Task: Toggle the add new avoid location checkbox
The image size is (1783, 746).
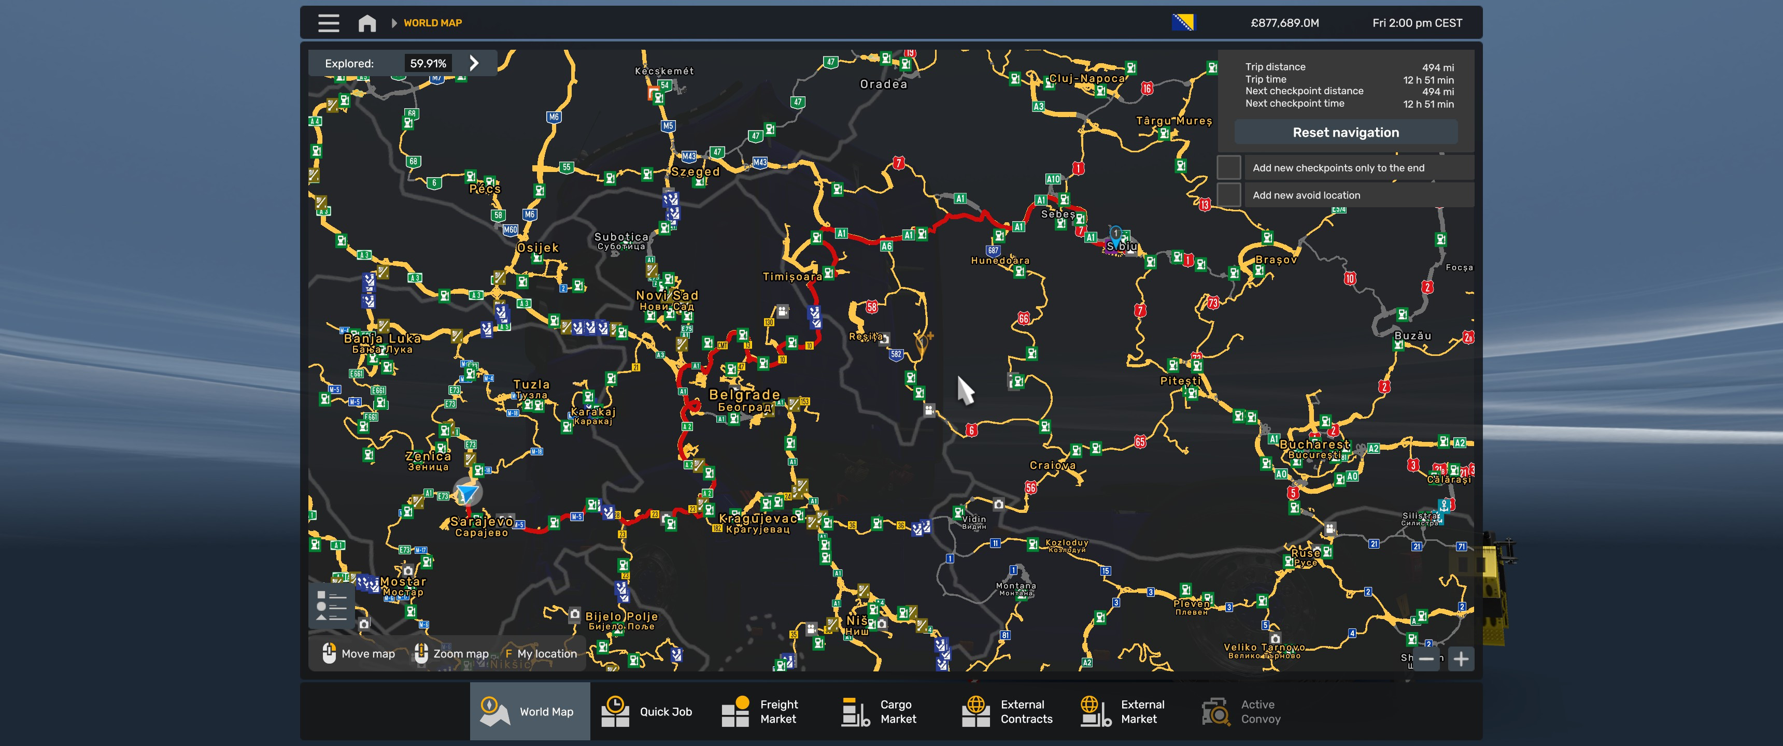Action: (x=1228, y=195)
